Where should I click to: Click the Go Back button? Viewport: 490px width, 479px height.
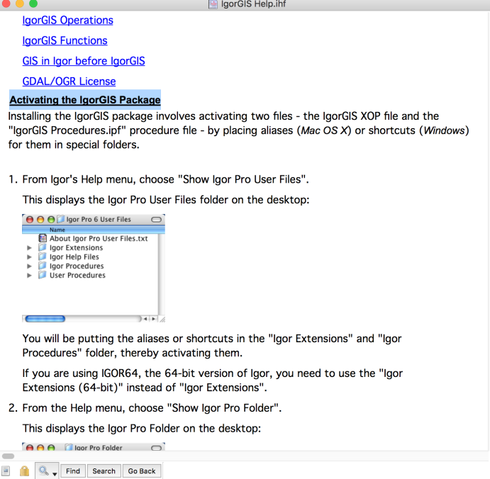[142, 471]
